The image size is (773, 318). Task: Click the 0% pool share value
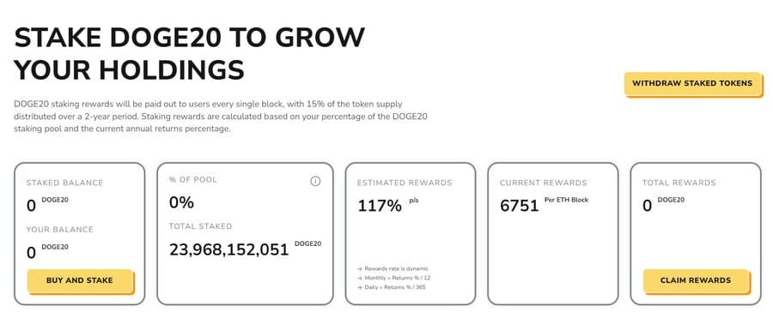[x=181, y=203]
